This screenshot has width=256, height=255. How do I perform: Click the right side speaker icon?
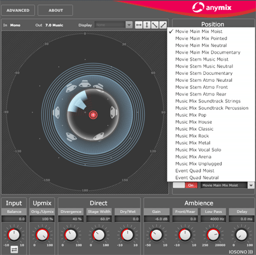tap(114, 112)
